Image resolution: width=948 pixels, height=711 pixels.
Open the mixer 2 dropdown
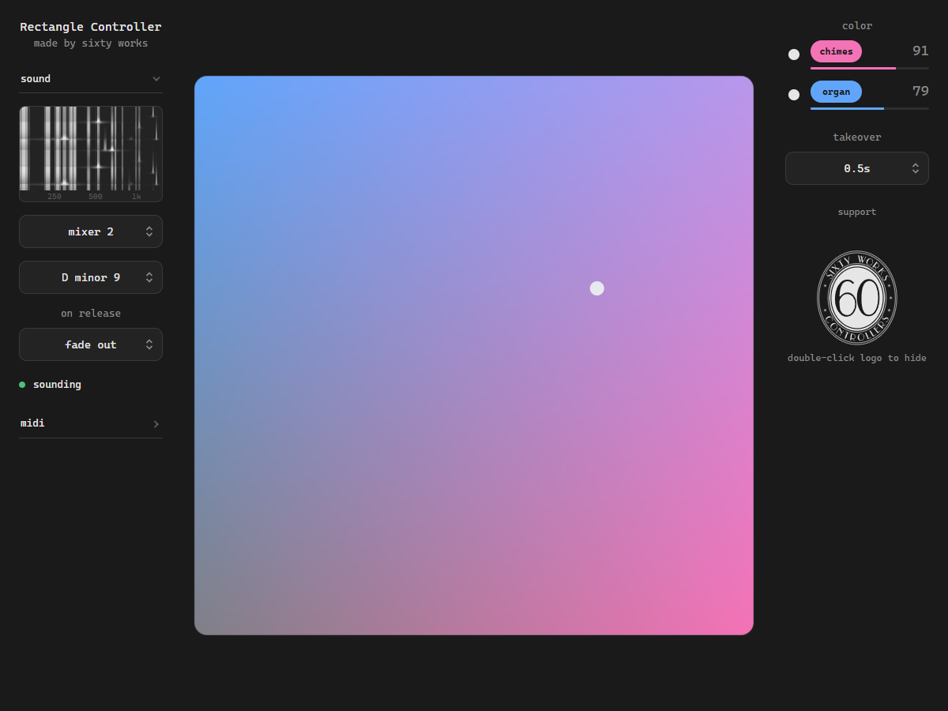click(91, 231)
